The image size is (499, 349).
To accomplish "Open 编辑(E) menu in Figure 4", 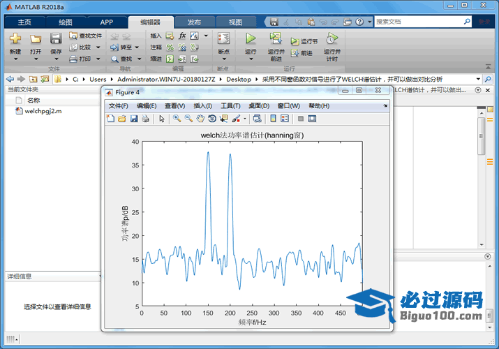I will coord(147,106).
